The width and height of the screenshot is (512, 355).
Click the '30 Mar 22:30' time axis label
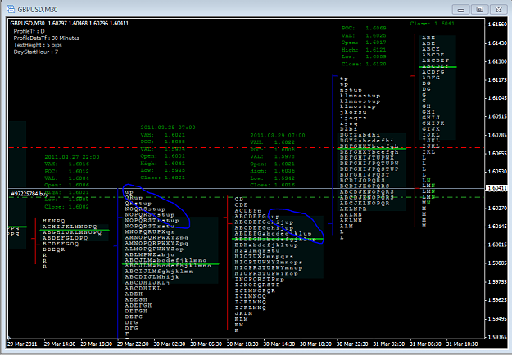pyautogui.click(x=352, y=344)
